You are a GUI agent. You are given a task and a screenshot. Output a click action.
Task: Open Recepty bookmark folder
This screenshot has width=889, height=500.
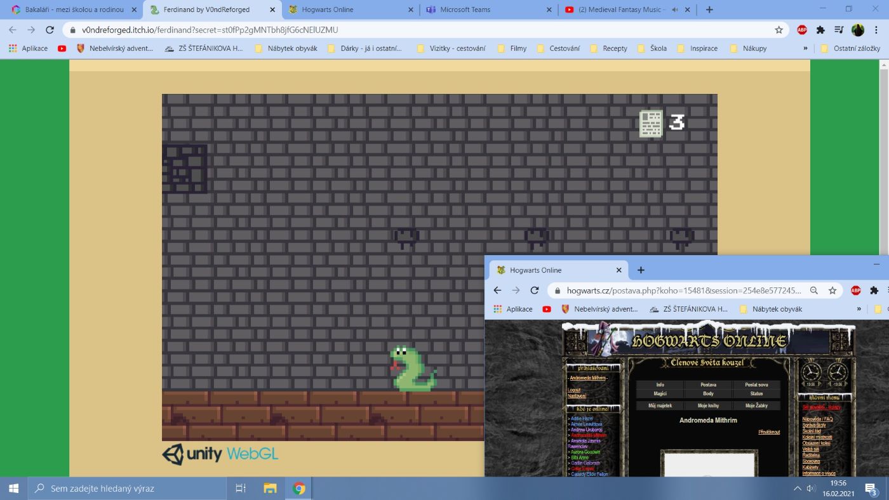[609, 48]
